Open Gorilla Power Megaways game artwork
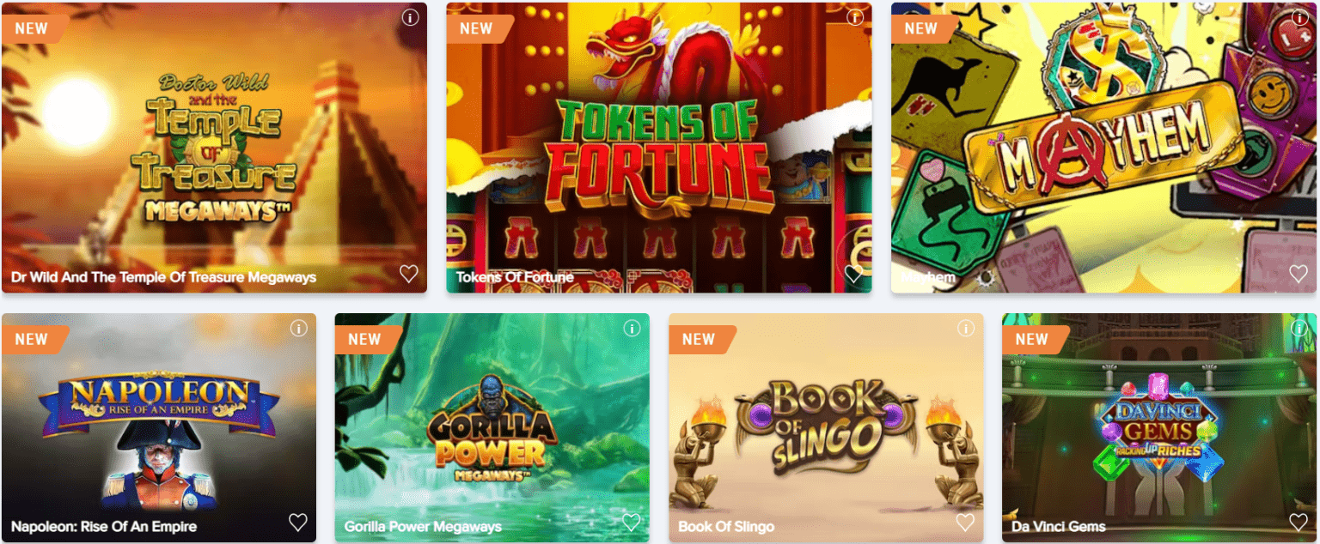The width and height of the screenshot is (1320, 544). (x=492, y=427)
